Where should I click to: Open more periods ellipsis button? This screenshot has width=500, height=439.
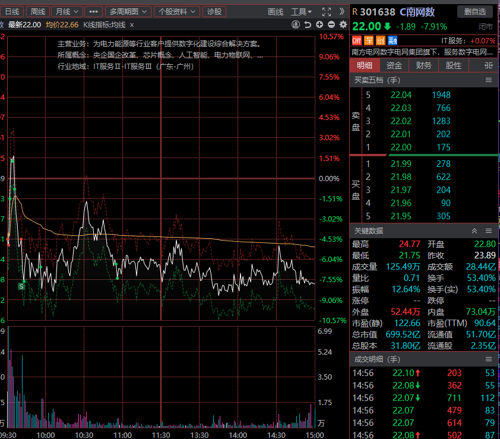click(x=93, y=12)
